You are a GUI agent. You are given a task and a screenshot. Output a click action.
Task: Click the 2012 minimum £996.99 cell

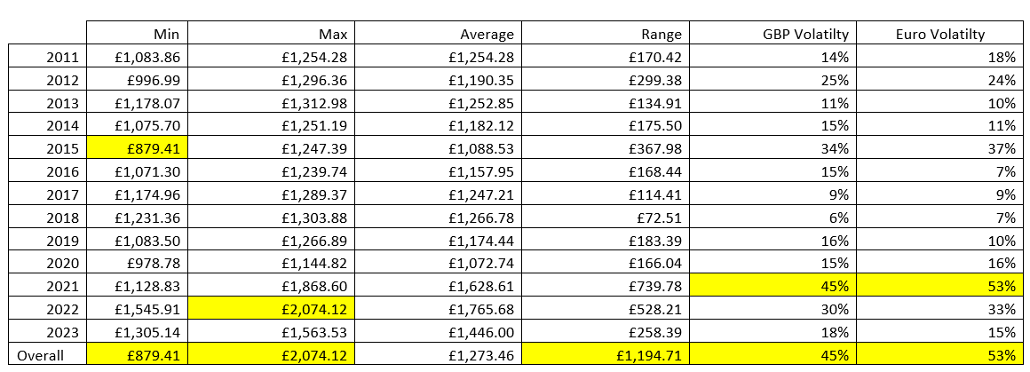(x=138, y=81)
